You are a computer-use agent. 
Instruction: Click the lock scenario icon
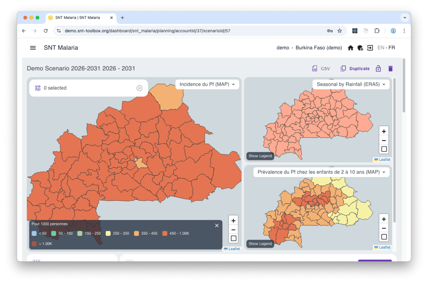378,69
